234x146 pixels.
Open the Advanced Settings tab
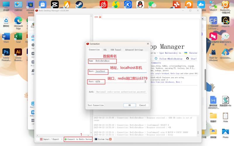coord(134,50)
